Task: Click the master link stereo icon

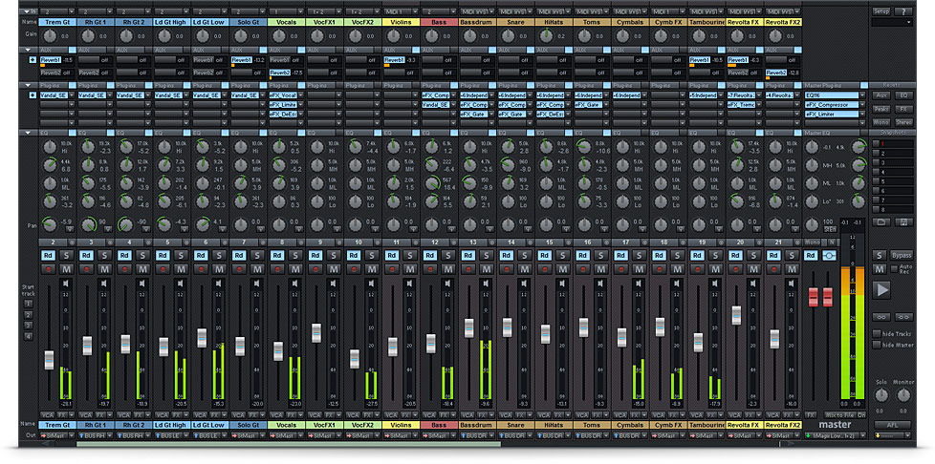Action: [828, 255]
